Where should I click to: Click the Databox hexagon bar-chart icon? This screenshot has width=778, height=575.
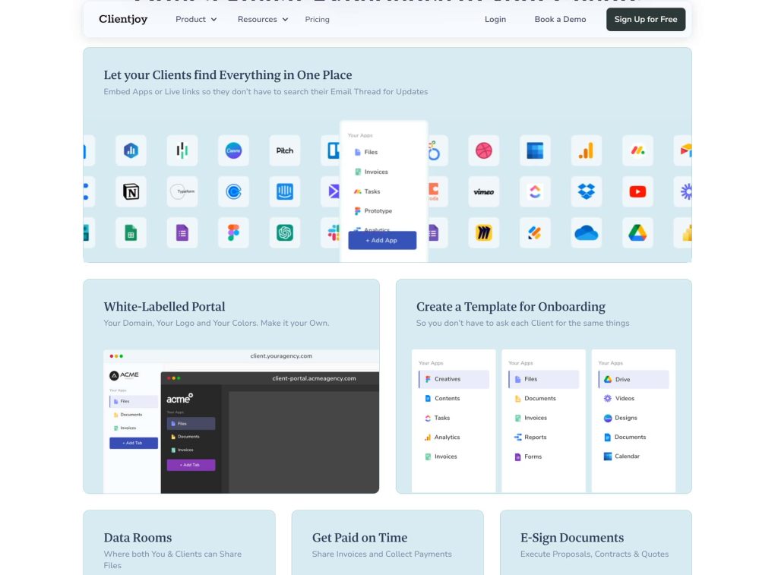(x=131, y=150)
